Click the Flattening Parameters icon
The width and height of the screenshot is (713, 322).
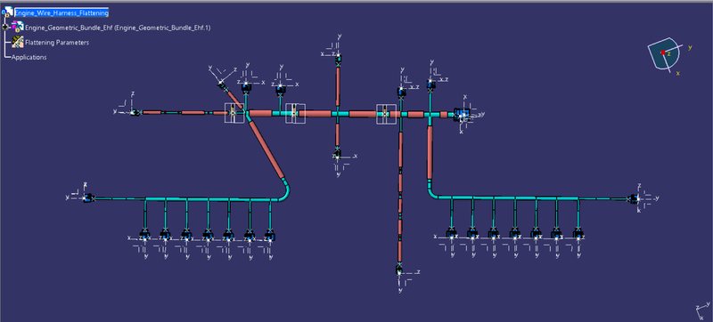(x=18, y=42)
